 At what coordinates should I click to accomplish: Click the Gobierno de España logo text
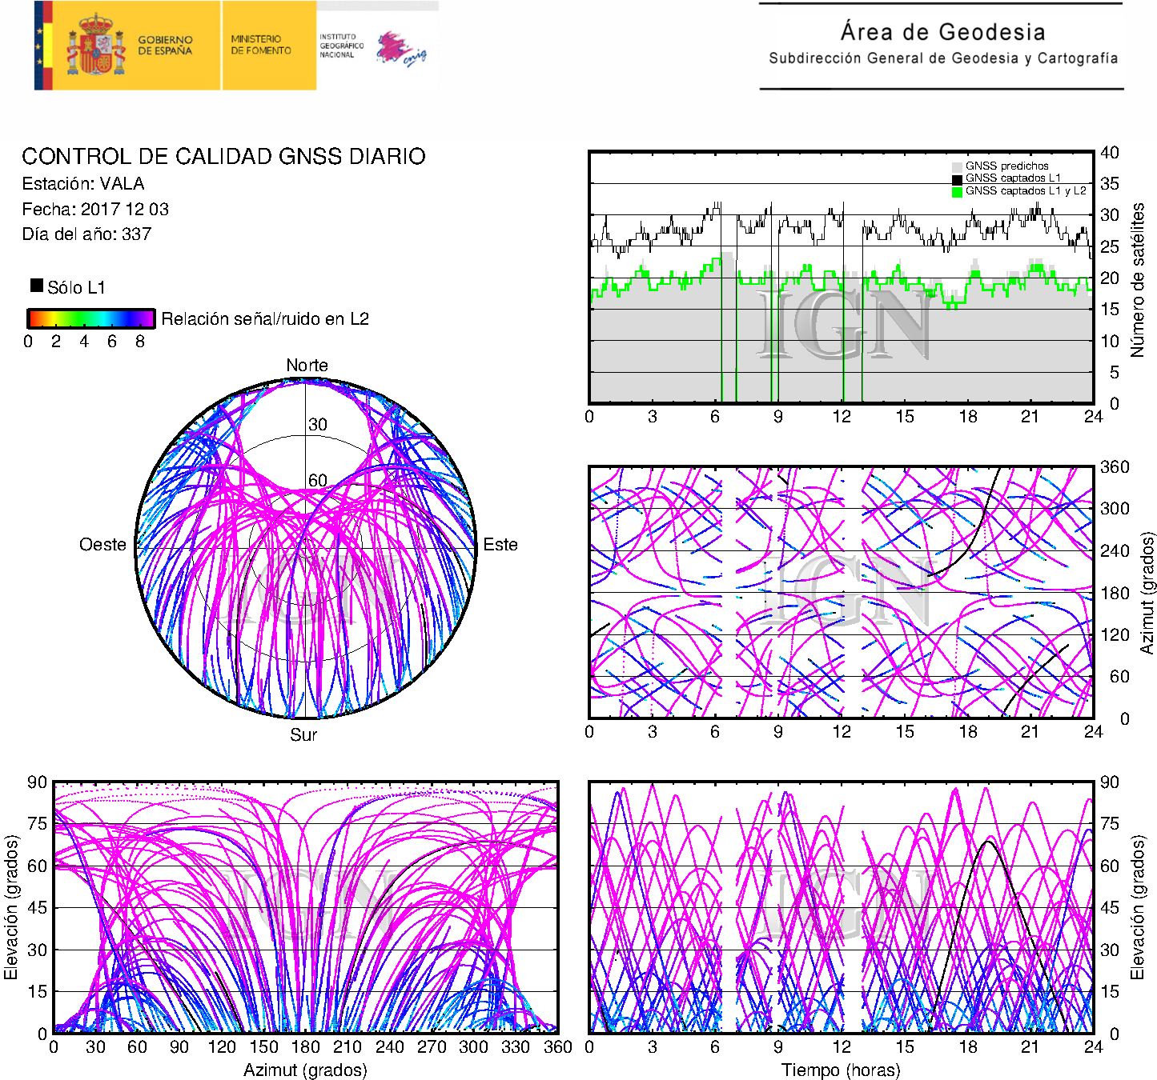[165, 46]
